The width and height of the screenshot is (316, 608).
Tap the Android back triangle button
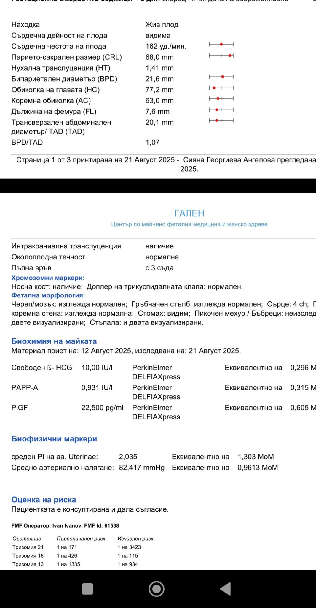click(226, 589)
